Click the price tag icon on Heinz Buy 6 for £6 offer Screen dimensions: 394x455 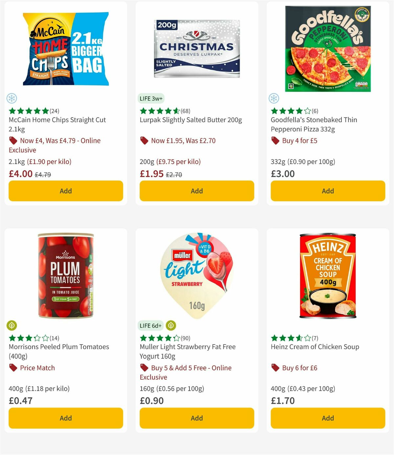click(x=275, y=368)
